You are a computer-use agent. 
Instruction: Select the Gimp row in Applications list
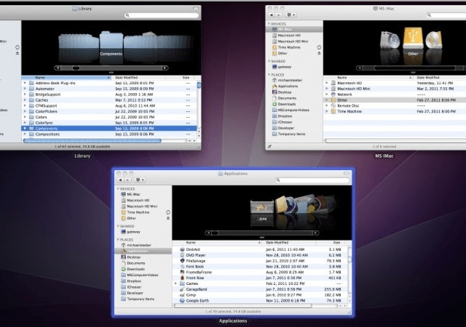click(x=260, y=295)
